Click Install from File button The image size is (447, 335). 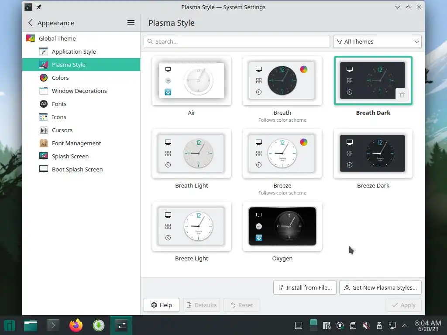(x=305, y=288)
